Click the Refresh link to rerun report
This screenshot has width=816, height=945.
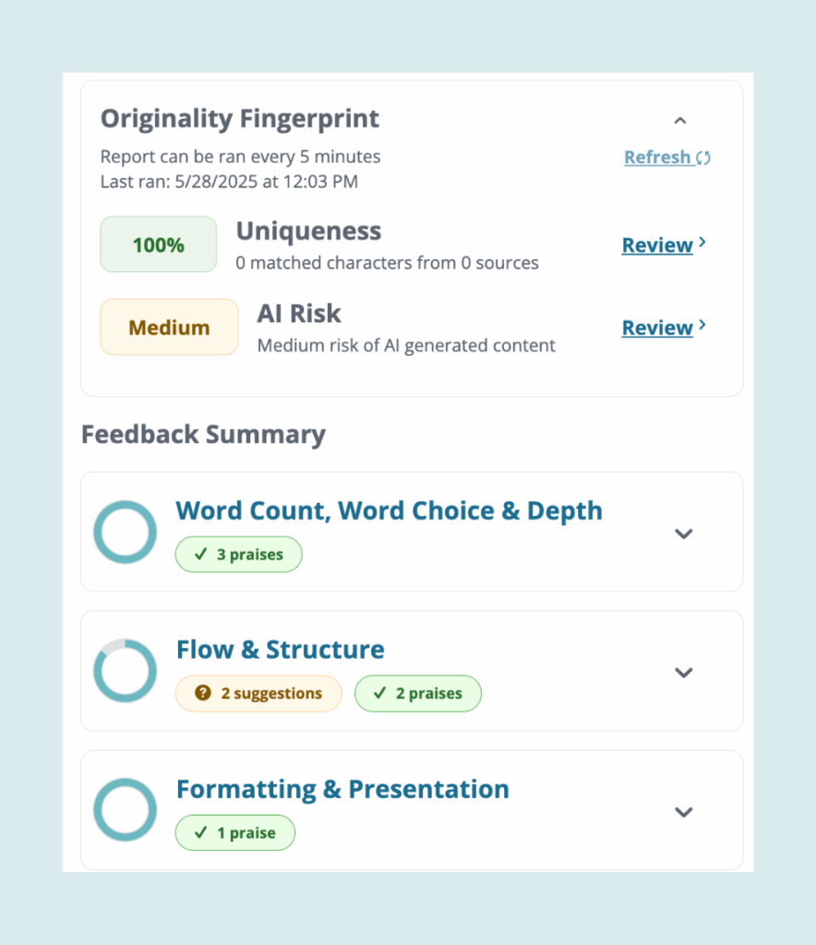(x=656, y=157)
